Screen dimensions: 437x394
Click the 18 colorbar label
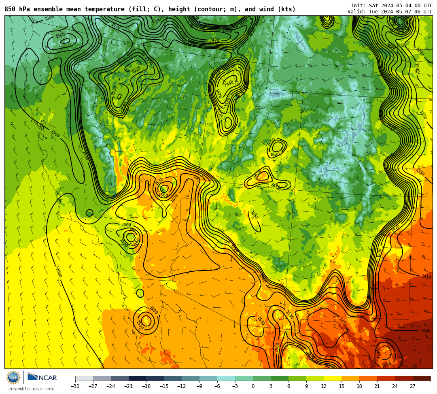coord(359,386)
